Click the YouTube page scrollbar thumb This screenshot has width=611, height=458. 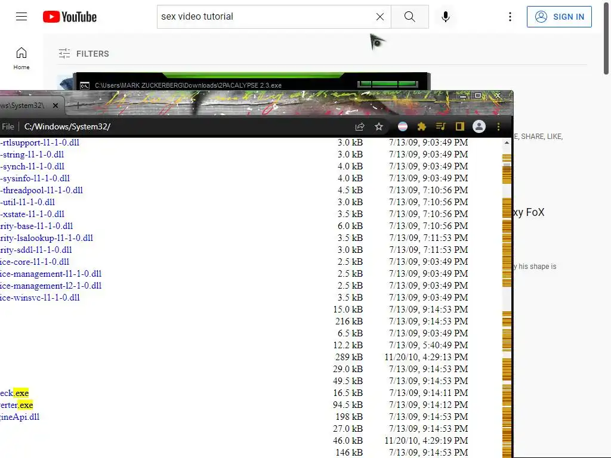606,38
